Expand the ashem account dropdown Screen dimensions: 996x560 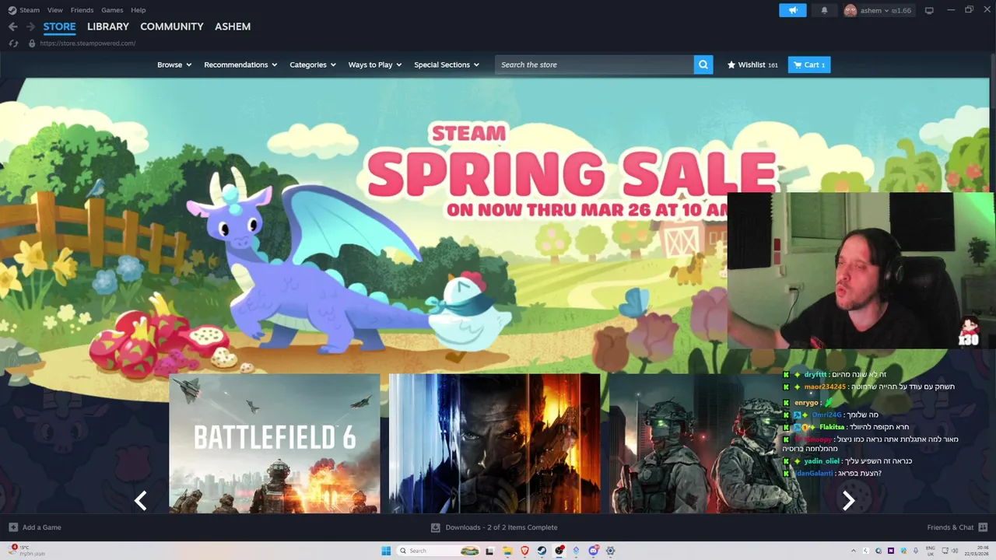tap(875, 10)
